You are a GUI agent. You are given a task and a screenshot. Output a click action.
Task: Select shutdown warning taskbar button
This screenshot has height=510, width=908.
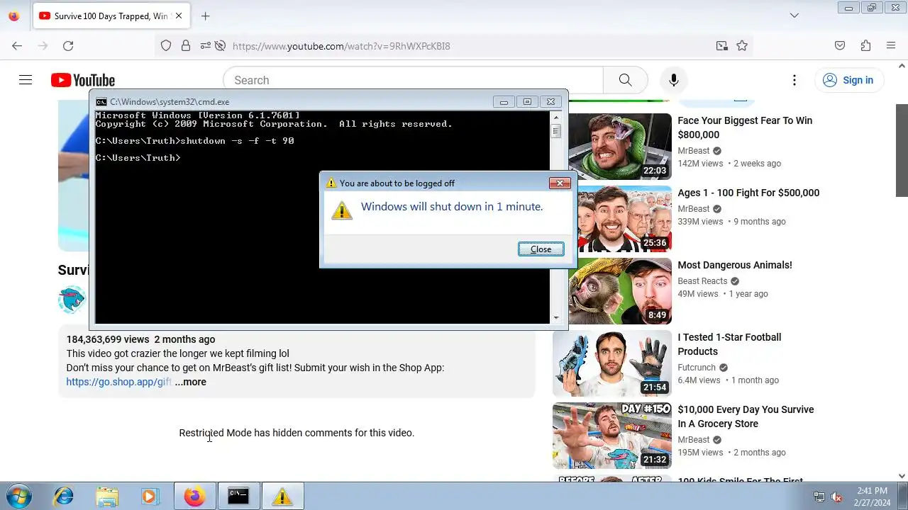[x=282, y=497]
